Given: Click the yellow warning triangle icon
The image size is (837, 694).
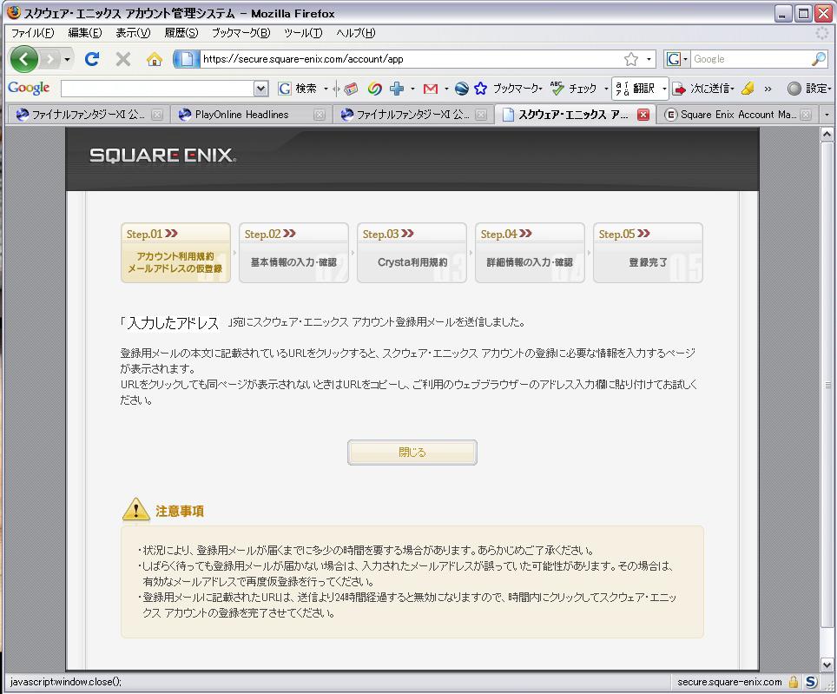Looking at the screenshot, I should (x=136, y=509).
